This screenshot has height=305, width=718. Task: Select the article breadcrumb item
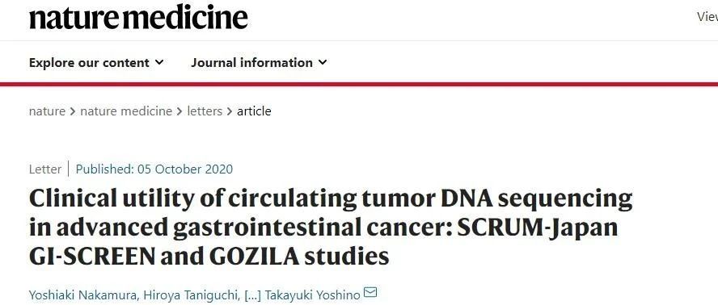point(254,111)
